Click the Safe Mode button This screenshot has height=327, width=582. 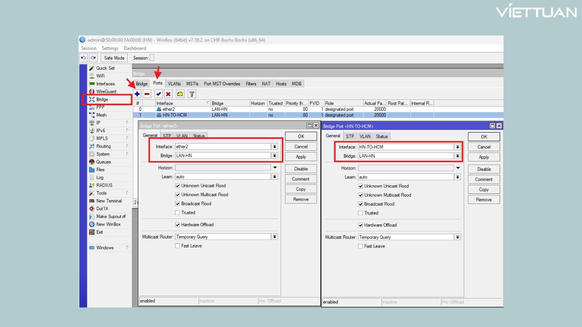tap(114, 58)
